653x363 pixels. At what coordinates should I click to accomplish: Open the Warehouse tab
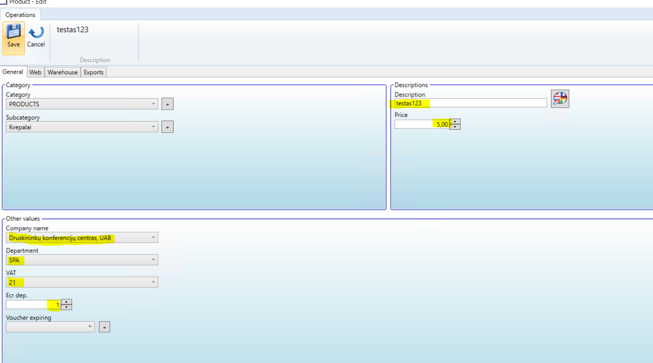coord(63,72)
